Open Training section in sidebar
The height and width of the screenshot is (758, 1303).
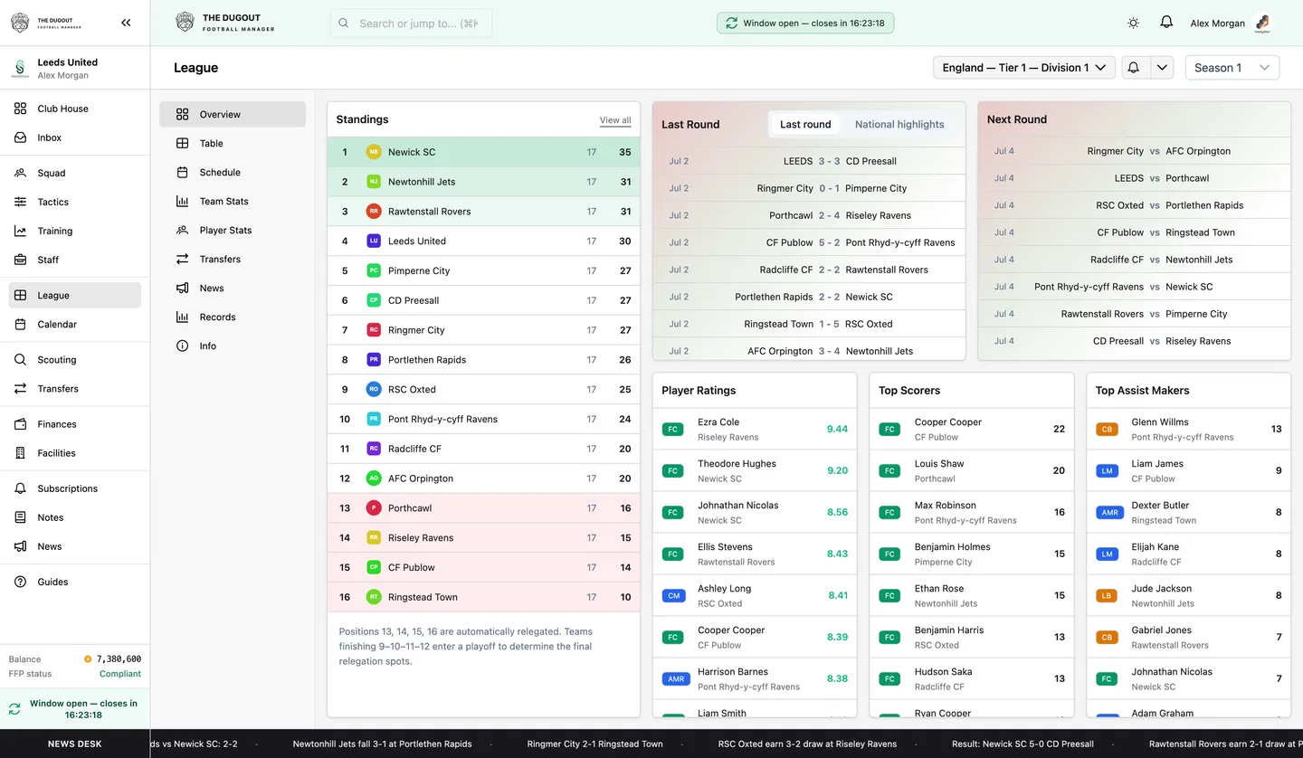click(x=75, y=231)
